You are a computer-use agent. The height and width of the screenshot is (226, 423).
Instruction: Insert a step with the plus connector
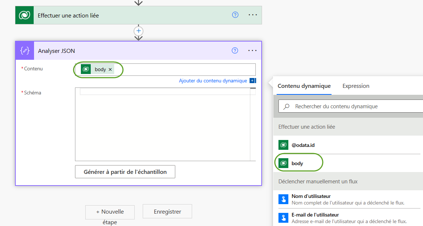(138, 31)
